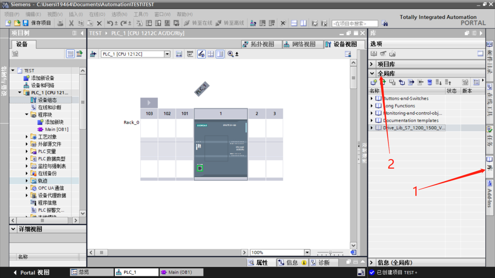The height and width of the screenshot is (278, 495).
Task: Collapse the 全局库 section
Action: tap(372, 73)
